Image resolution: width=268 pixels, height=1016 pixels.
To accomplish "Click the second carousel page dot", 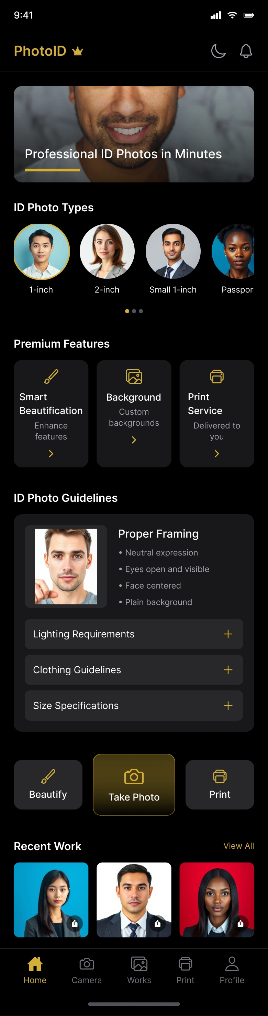I will (x=134, y=311).
